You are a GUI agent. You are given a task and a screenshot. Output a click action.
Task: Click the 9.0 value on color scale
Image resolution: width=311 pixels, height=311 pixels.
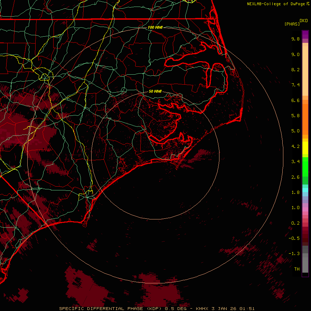tap(295, 54)
